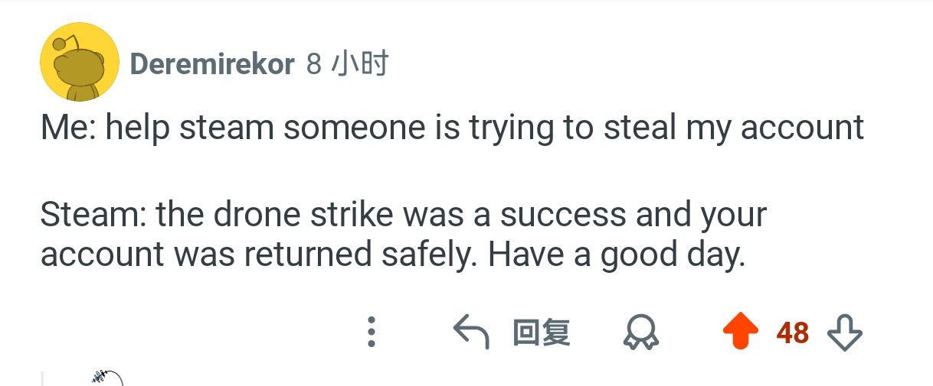Click the 'Me: help steam' comment line
Screen dimensions: 933x386
(x=452, y=128)
